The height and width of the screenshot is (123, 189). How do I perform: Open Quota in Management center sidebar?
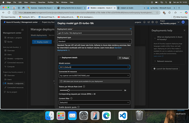click(10, 42)
